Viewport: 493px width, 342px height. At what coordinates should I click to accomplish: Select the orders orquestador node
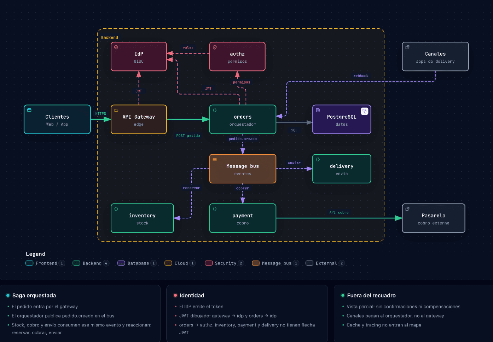pos(243,119)
